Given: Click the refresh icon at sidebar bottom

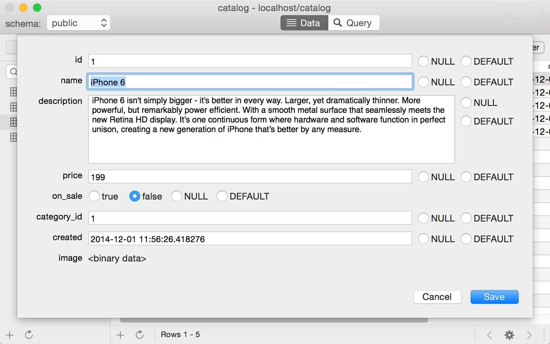Looking at the screenshot, I should click(x=29, y=334).
